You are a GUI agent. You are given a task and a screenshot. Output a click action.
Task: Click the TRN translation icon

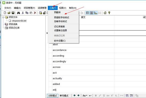click(x=131, y=95)
